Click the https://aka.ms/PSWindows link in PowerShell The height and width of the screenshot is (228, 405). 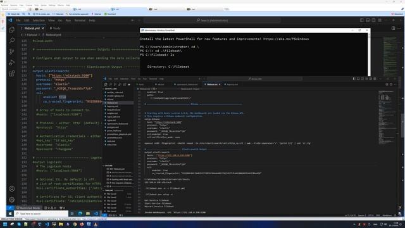tap(286, 39)
